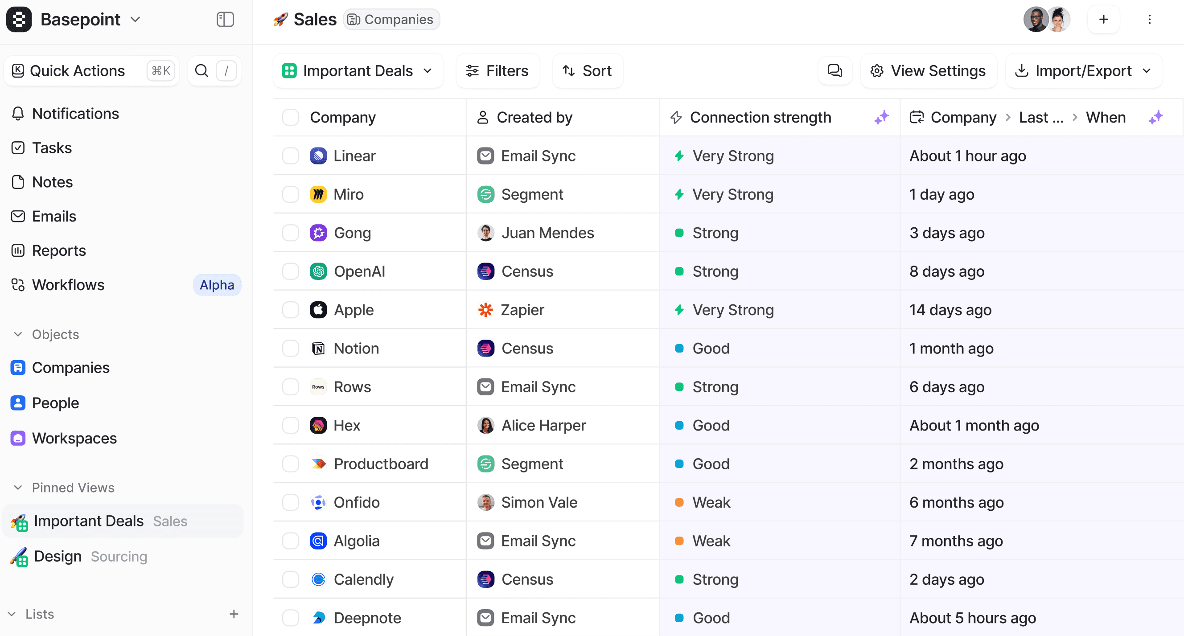Check the checkbox for the Linear row
This screenshot has height=636, width=1184.
[x=291, y=156]
